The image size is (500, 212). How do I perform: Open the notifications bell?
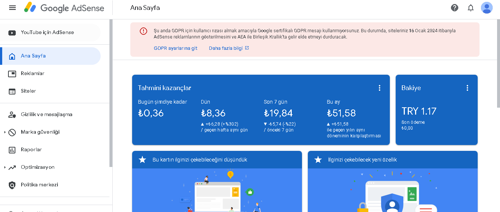pyautogui.click(x=471, y=8)
